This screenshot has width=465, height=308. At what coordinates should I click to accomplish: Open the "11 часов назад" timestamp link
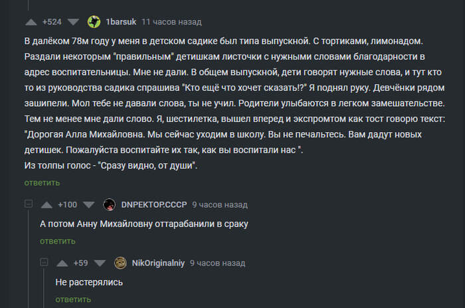pyautogui.click(x=171, y=22)
